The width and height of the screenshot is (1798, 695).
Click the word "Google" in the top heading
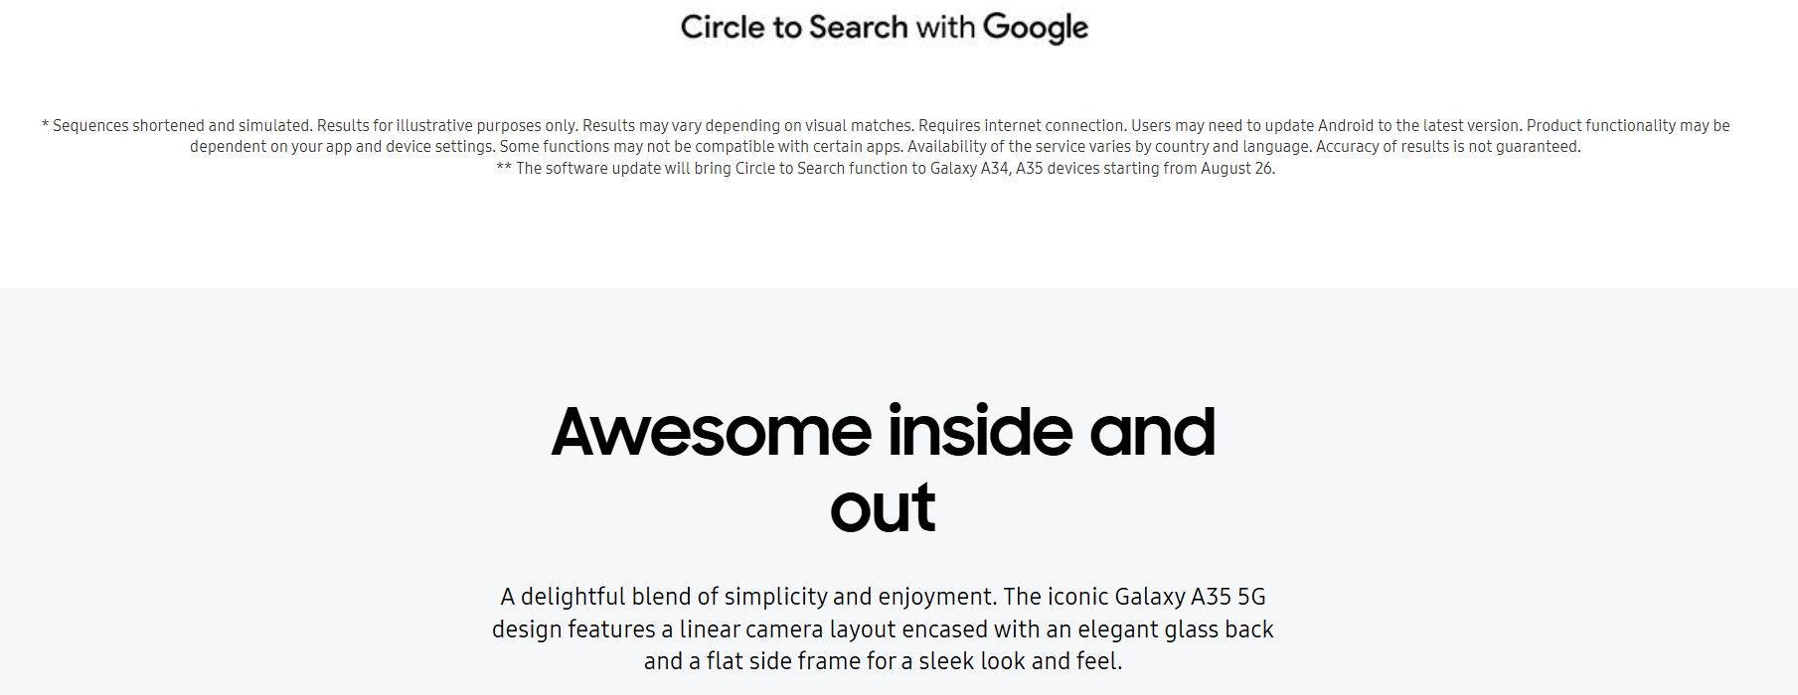click(1036, 28)
